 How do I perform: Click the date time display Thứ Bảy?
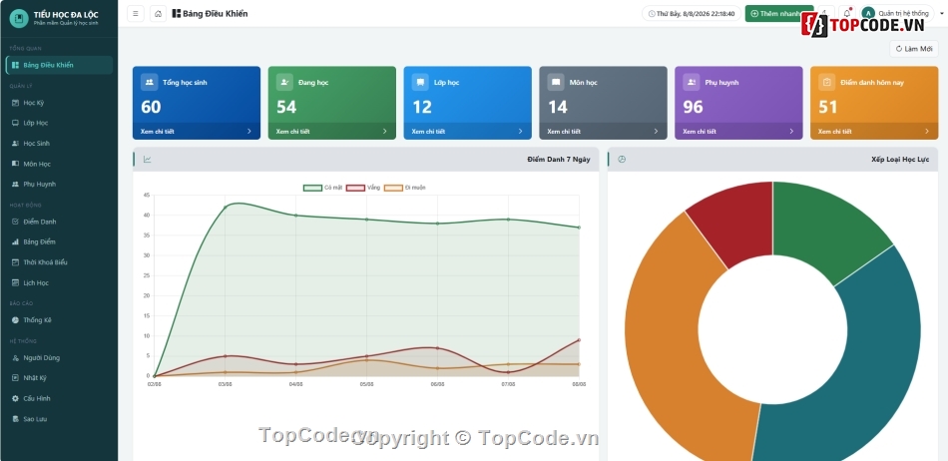click(x=692, y=13)
